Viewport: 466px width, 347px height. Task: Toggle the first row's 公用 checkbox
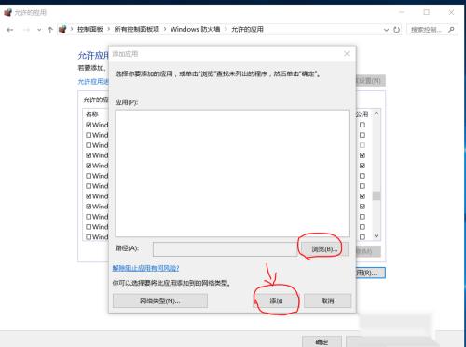tap(363, 125)
